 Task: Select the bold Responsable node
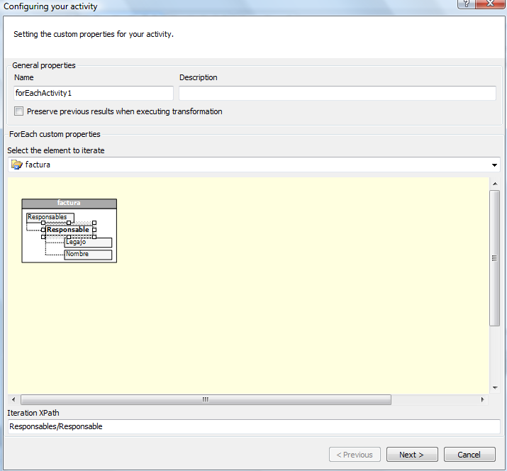click(69, 230)
